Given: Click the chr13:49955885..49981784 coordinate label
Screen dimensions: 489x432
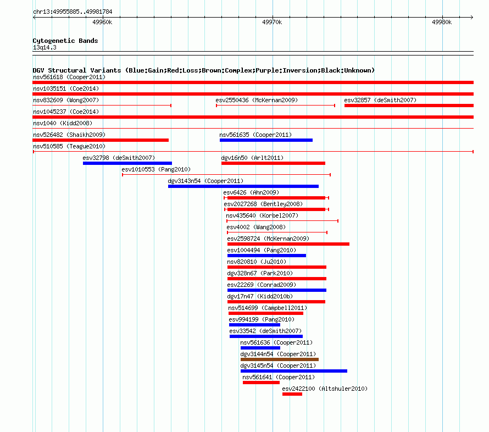Looking at the screenshot, I should [73, 12].
